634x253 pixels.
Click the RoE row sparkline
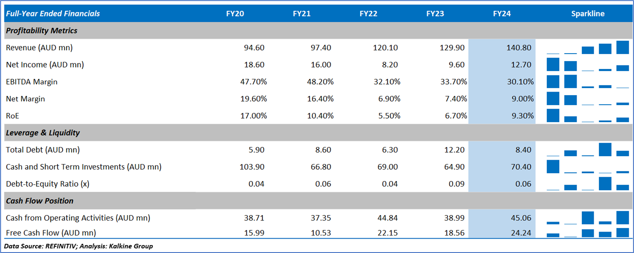click(588, 116)
